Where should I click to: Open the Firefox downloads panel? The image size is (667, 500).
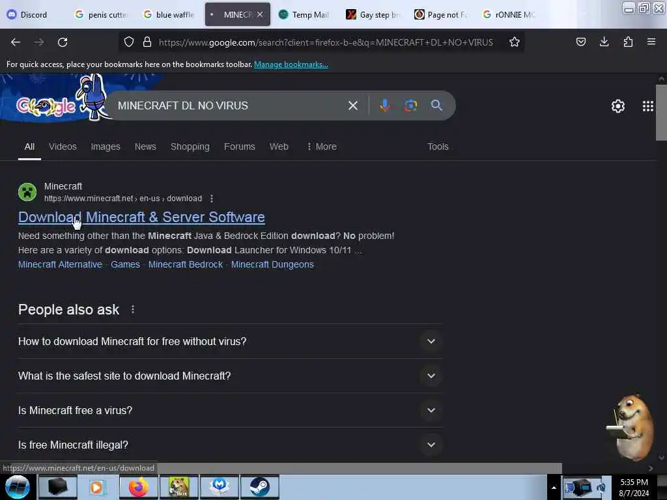pos(604,42)
